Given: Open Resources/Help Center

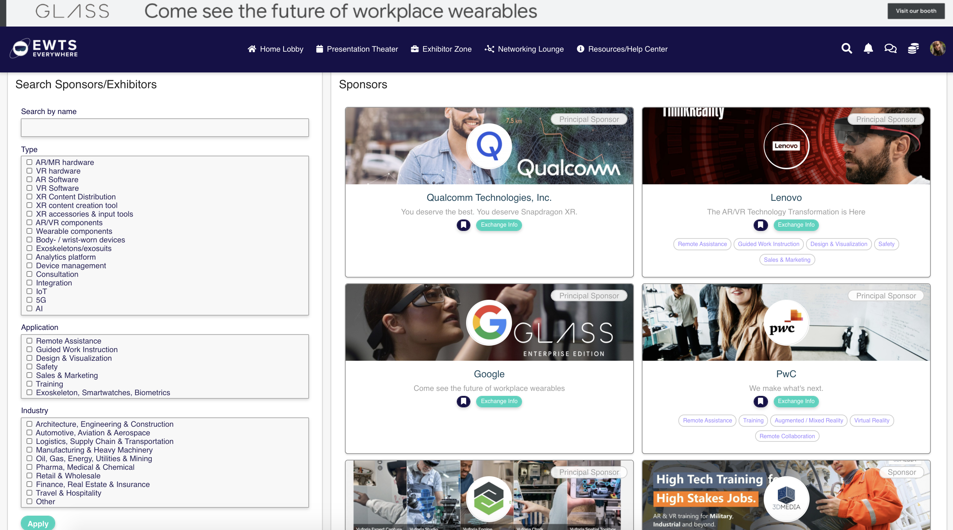Looking at the screenshot, I should [x=622, y=49].
